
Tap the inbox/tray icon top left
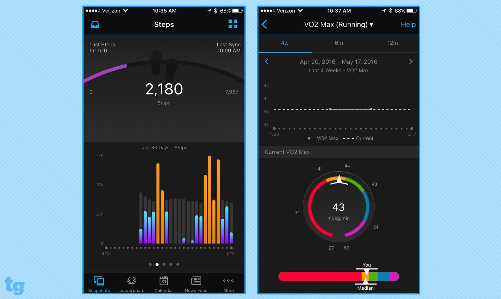pos(95,24)
